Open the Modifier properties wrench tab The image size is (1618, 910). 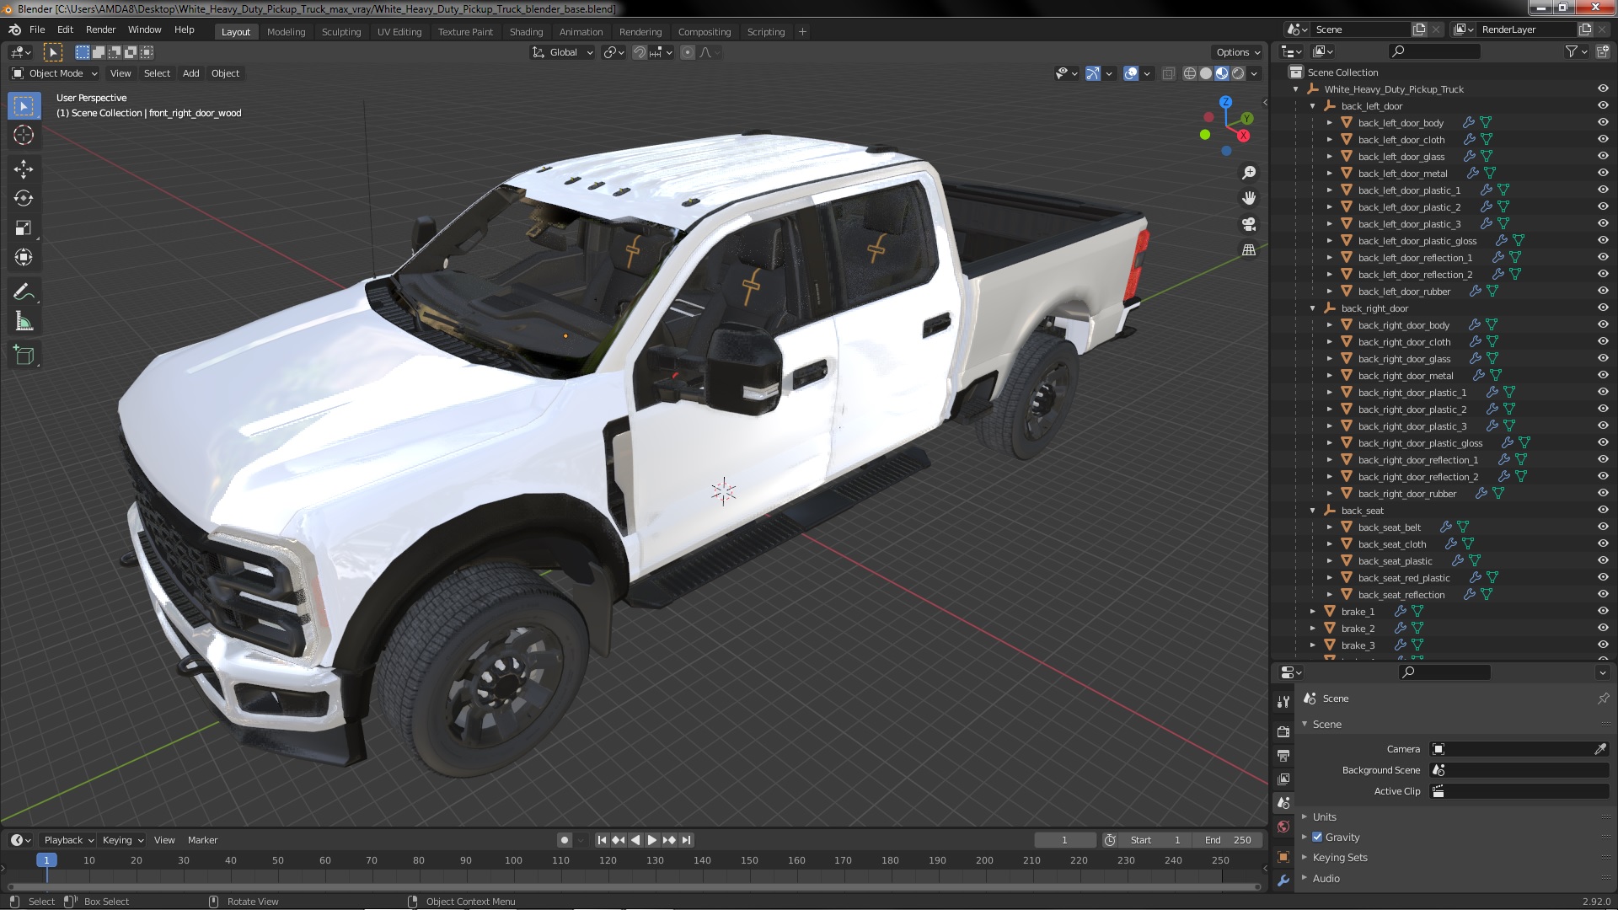1283,881
